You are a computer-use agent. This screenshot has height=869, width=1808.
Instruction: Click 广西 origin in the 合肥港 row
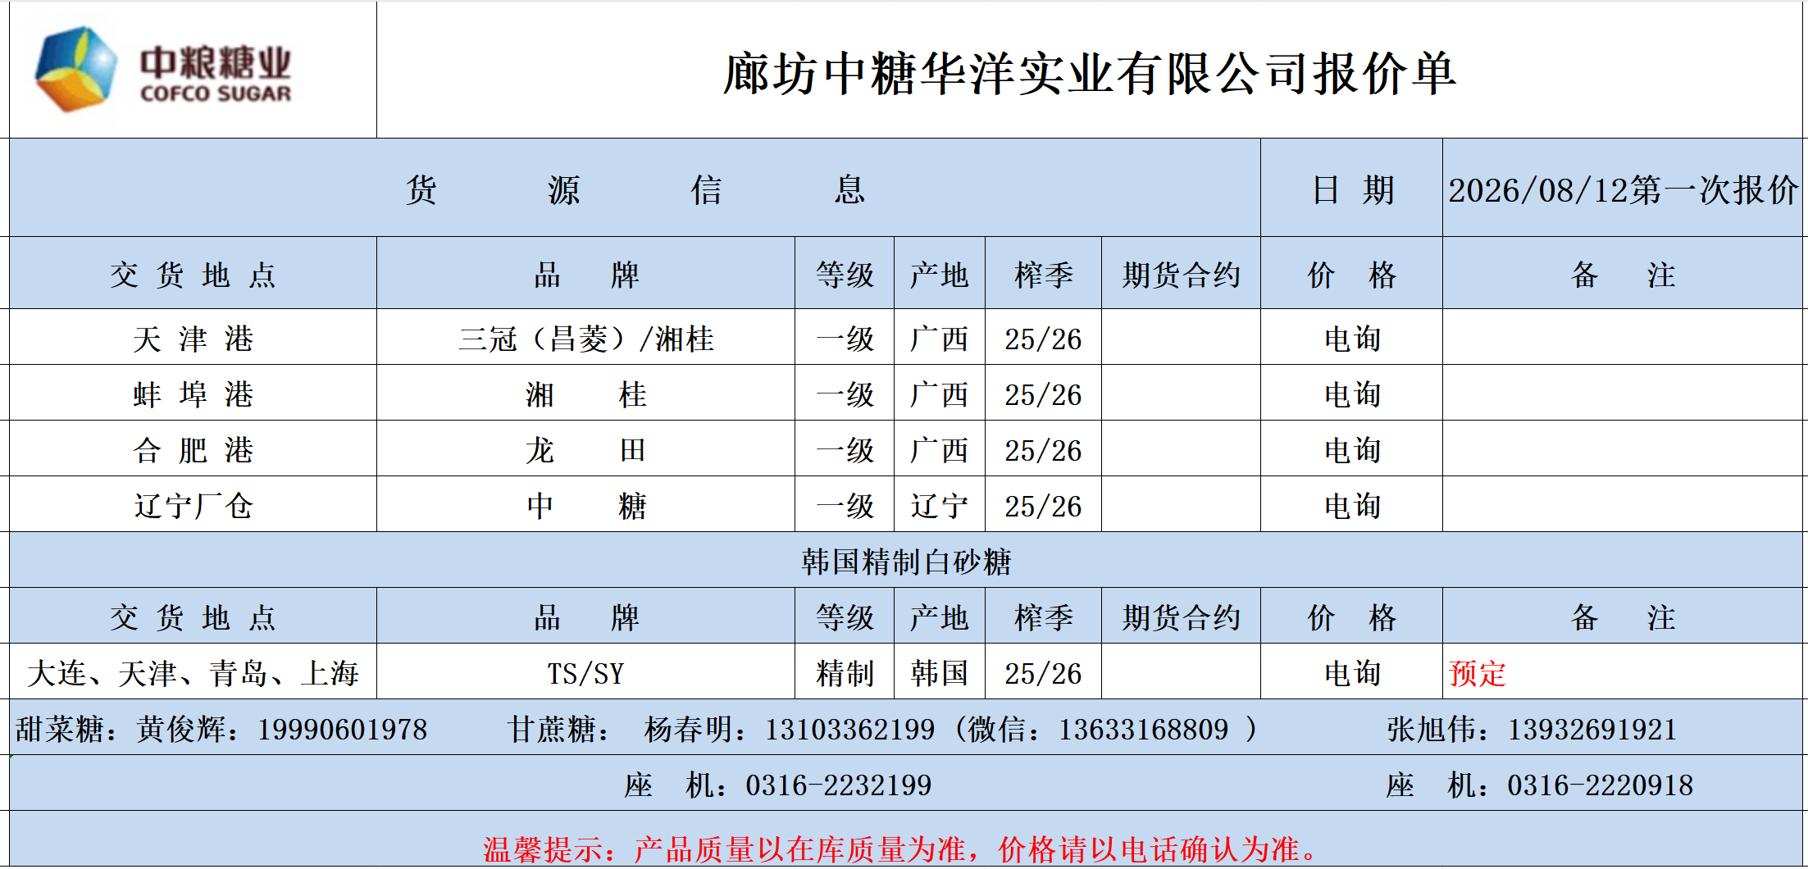coord(940,450)
